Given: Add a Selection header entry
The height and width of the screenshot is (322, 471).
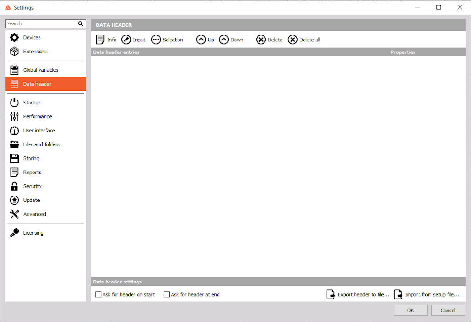Looking at the screenshot, I should (x=167, y=40).
